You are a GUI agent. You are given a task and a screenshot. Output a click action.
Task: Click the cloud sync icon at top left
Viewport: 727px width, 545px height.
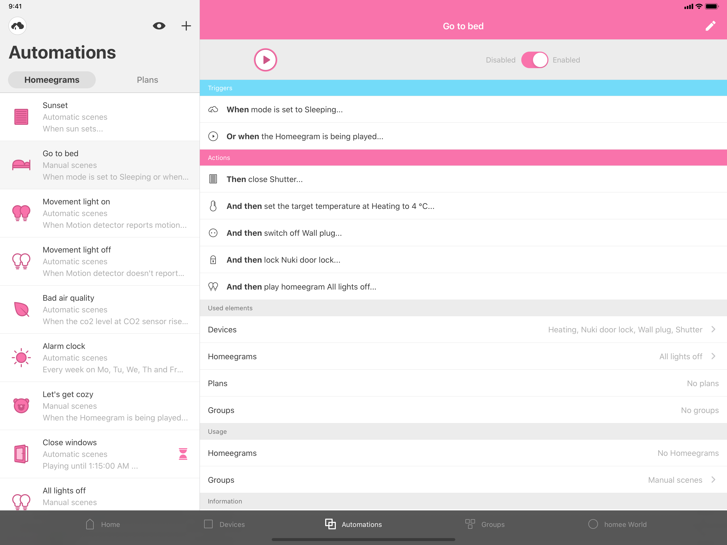pos(17,26)
